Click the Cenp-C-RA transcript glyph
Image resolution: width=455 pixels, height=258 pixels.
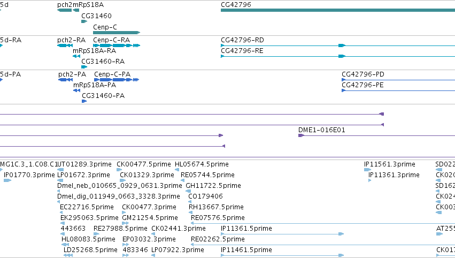[117, 45]
